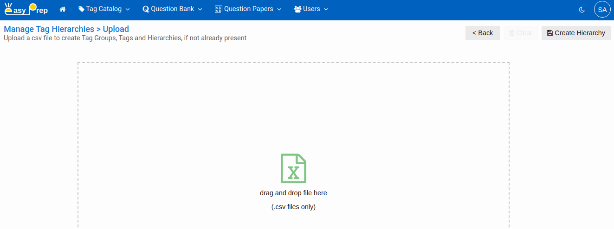Click the Home icon in navbar
This screenshot has width=614, height=229.
click(x=63, y=9)
